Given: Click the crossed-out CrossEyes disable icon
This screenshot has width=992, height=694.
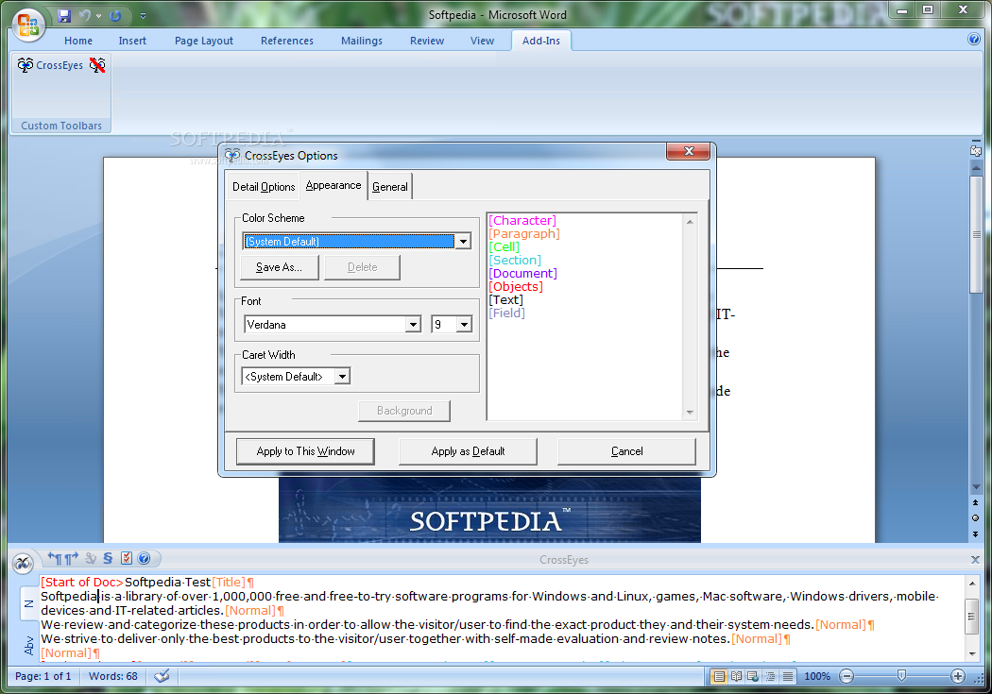Looking at the screenshot, I should tap(97, 65).
